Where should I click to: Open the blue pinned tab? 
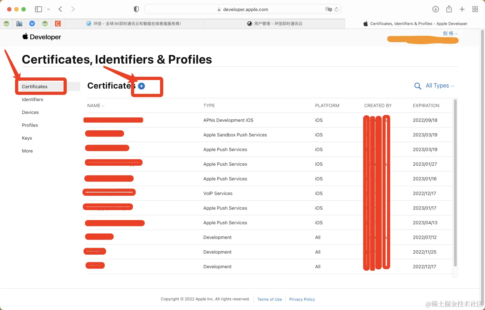tap(32, 24)
